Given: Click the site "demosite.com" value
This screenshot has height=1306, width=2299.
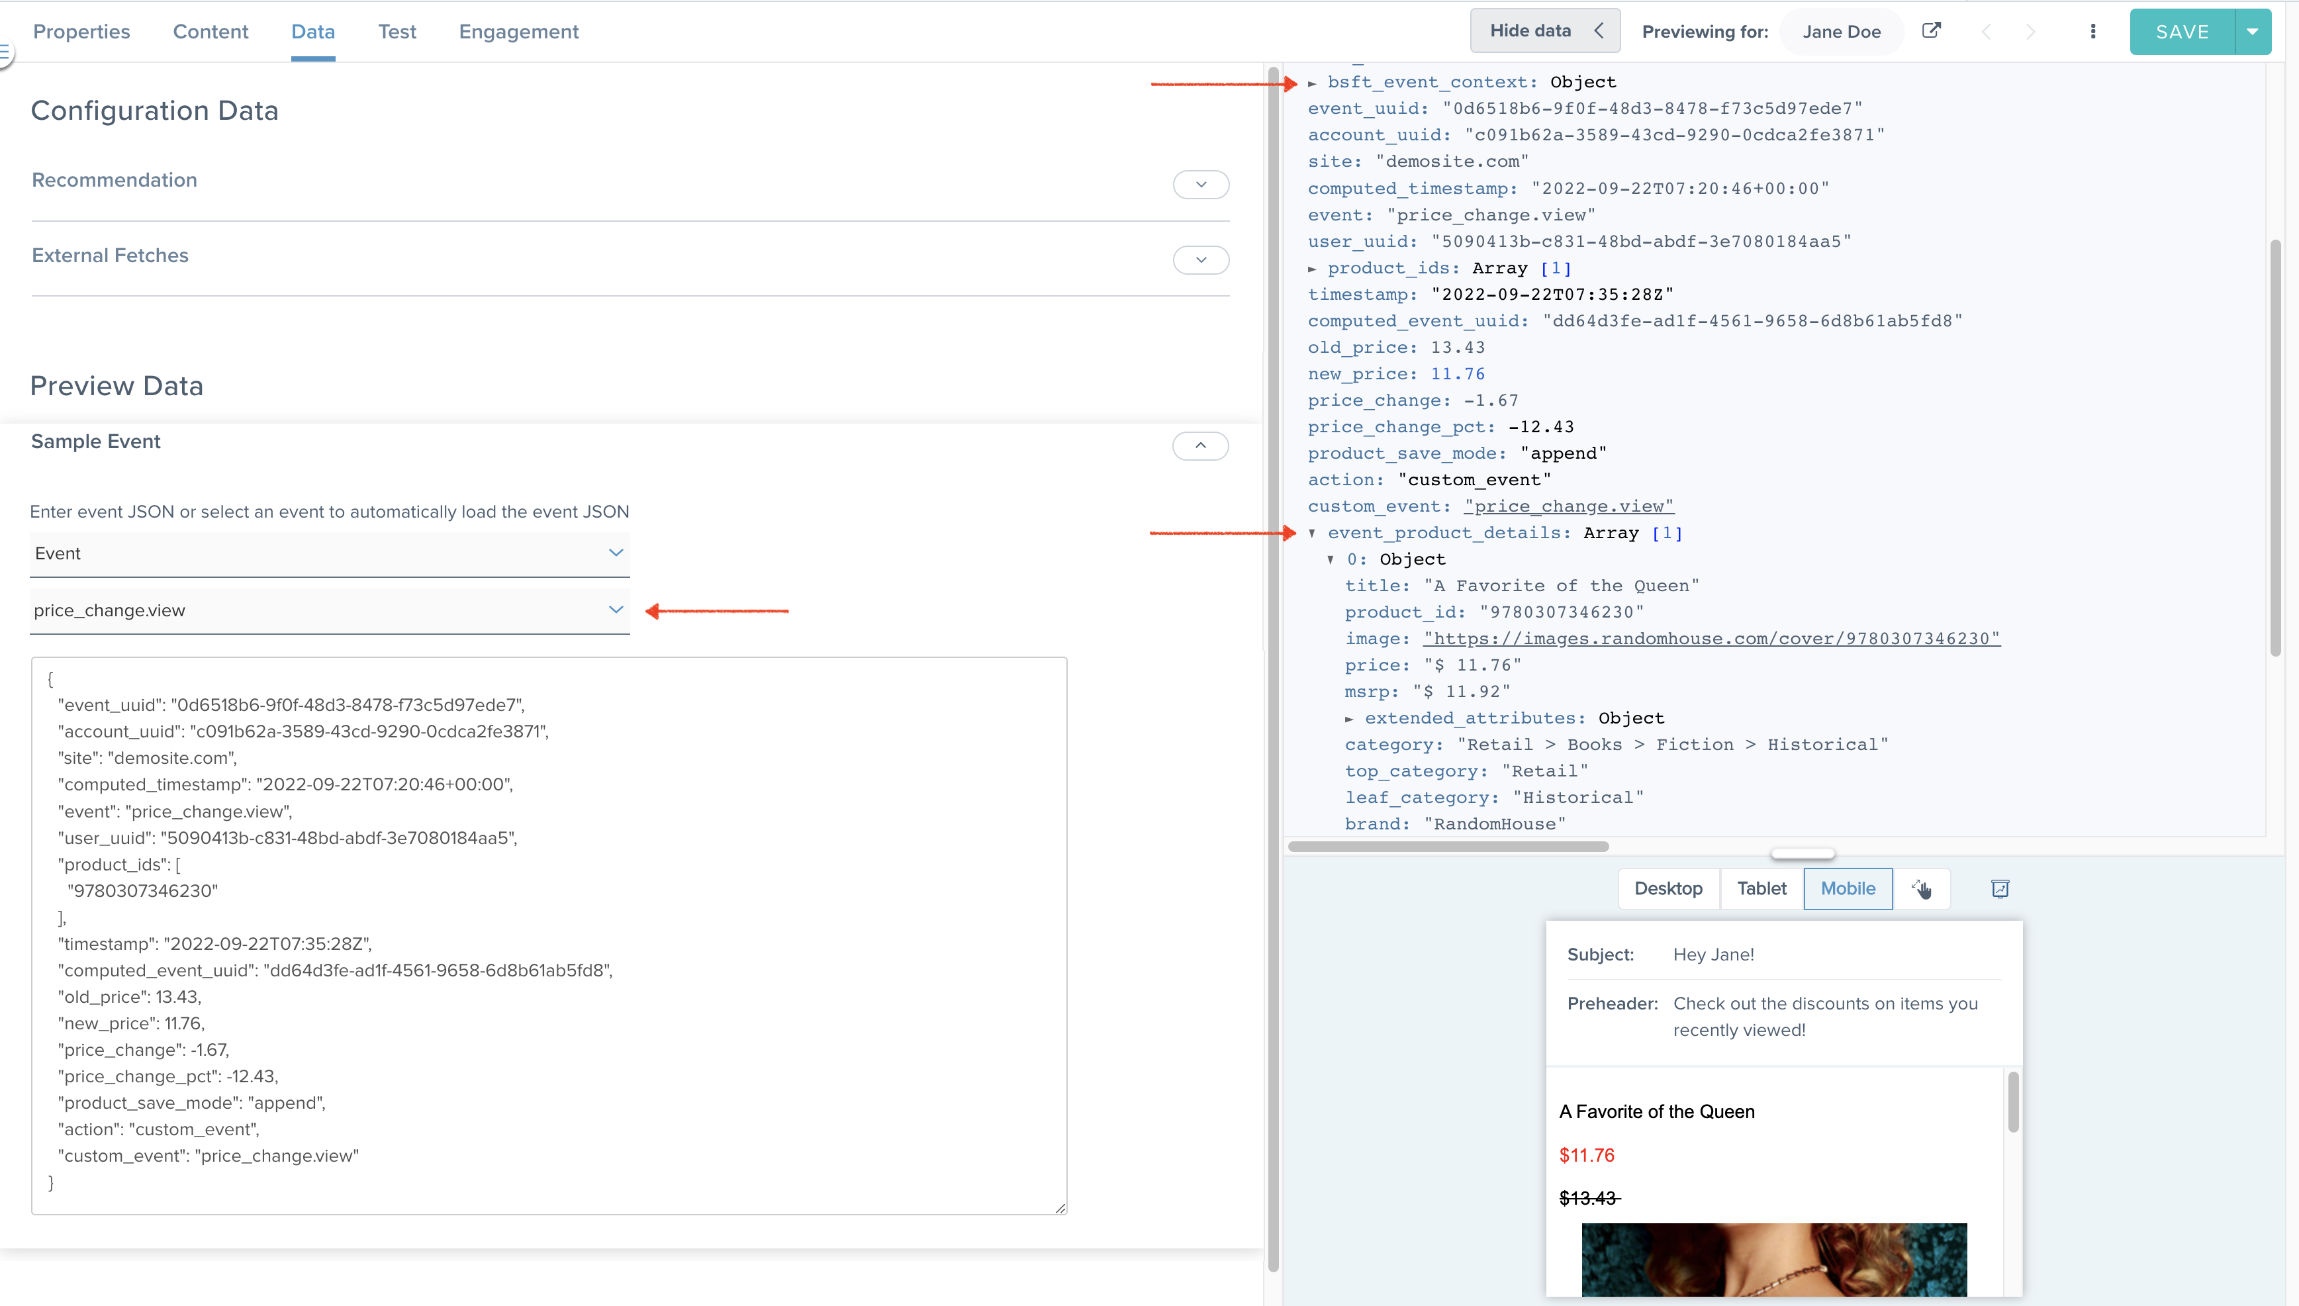Looking at the screenshot, I should [x=1452, y=162].
